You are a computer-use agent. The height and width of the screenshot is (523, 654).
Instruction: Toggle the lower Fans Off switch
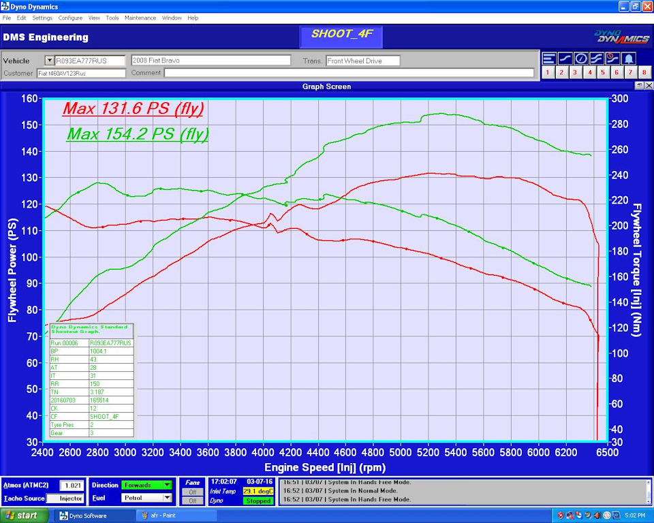192,501
